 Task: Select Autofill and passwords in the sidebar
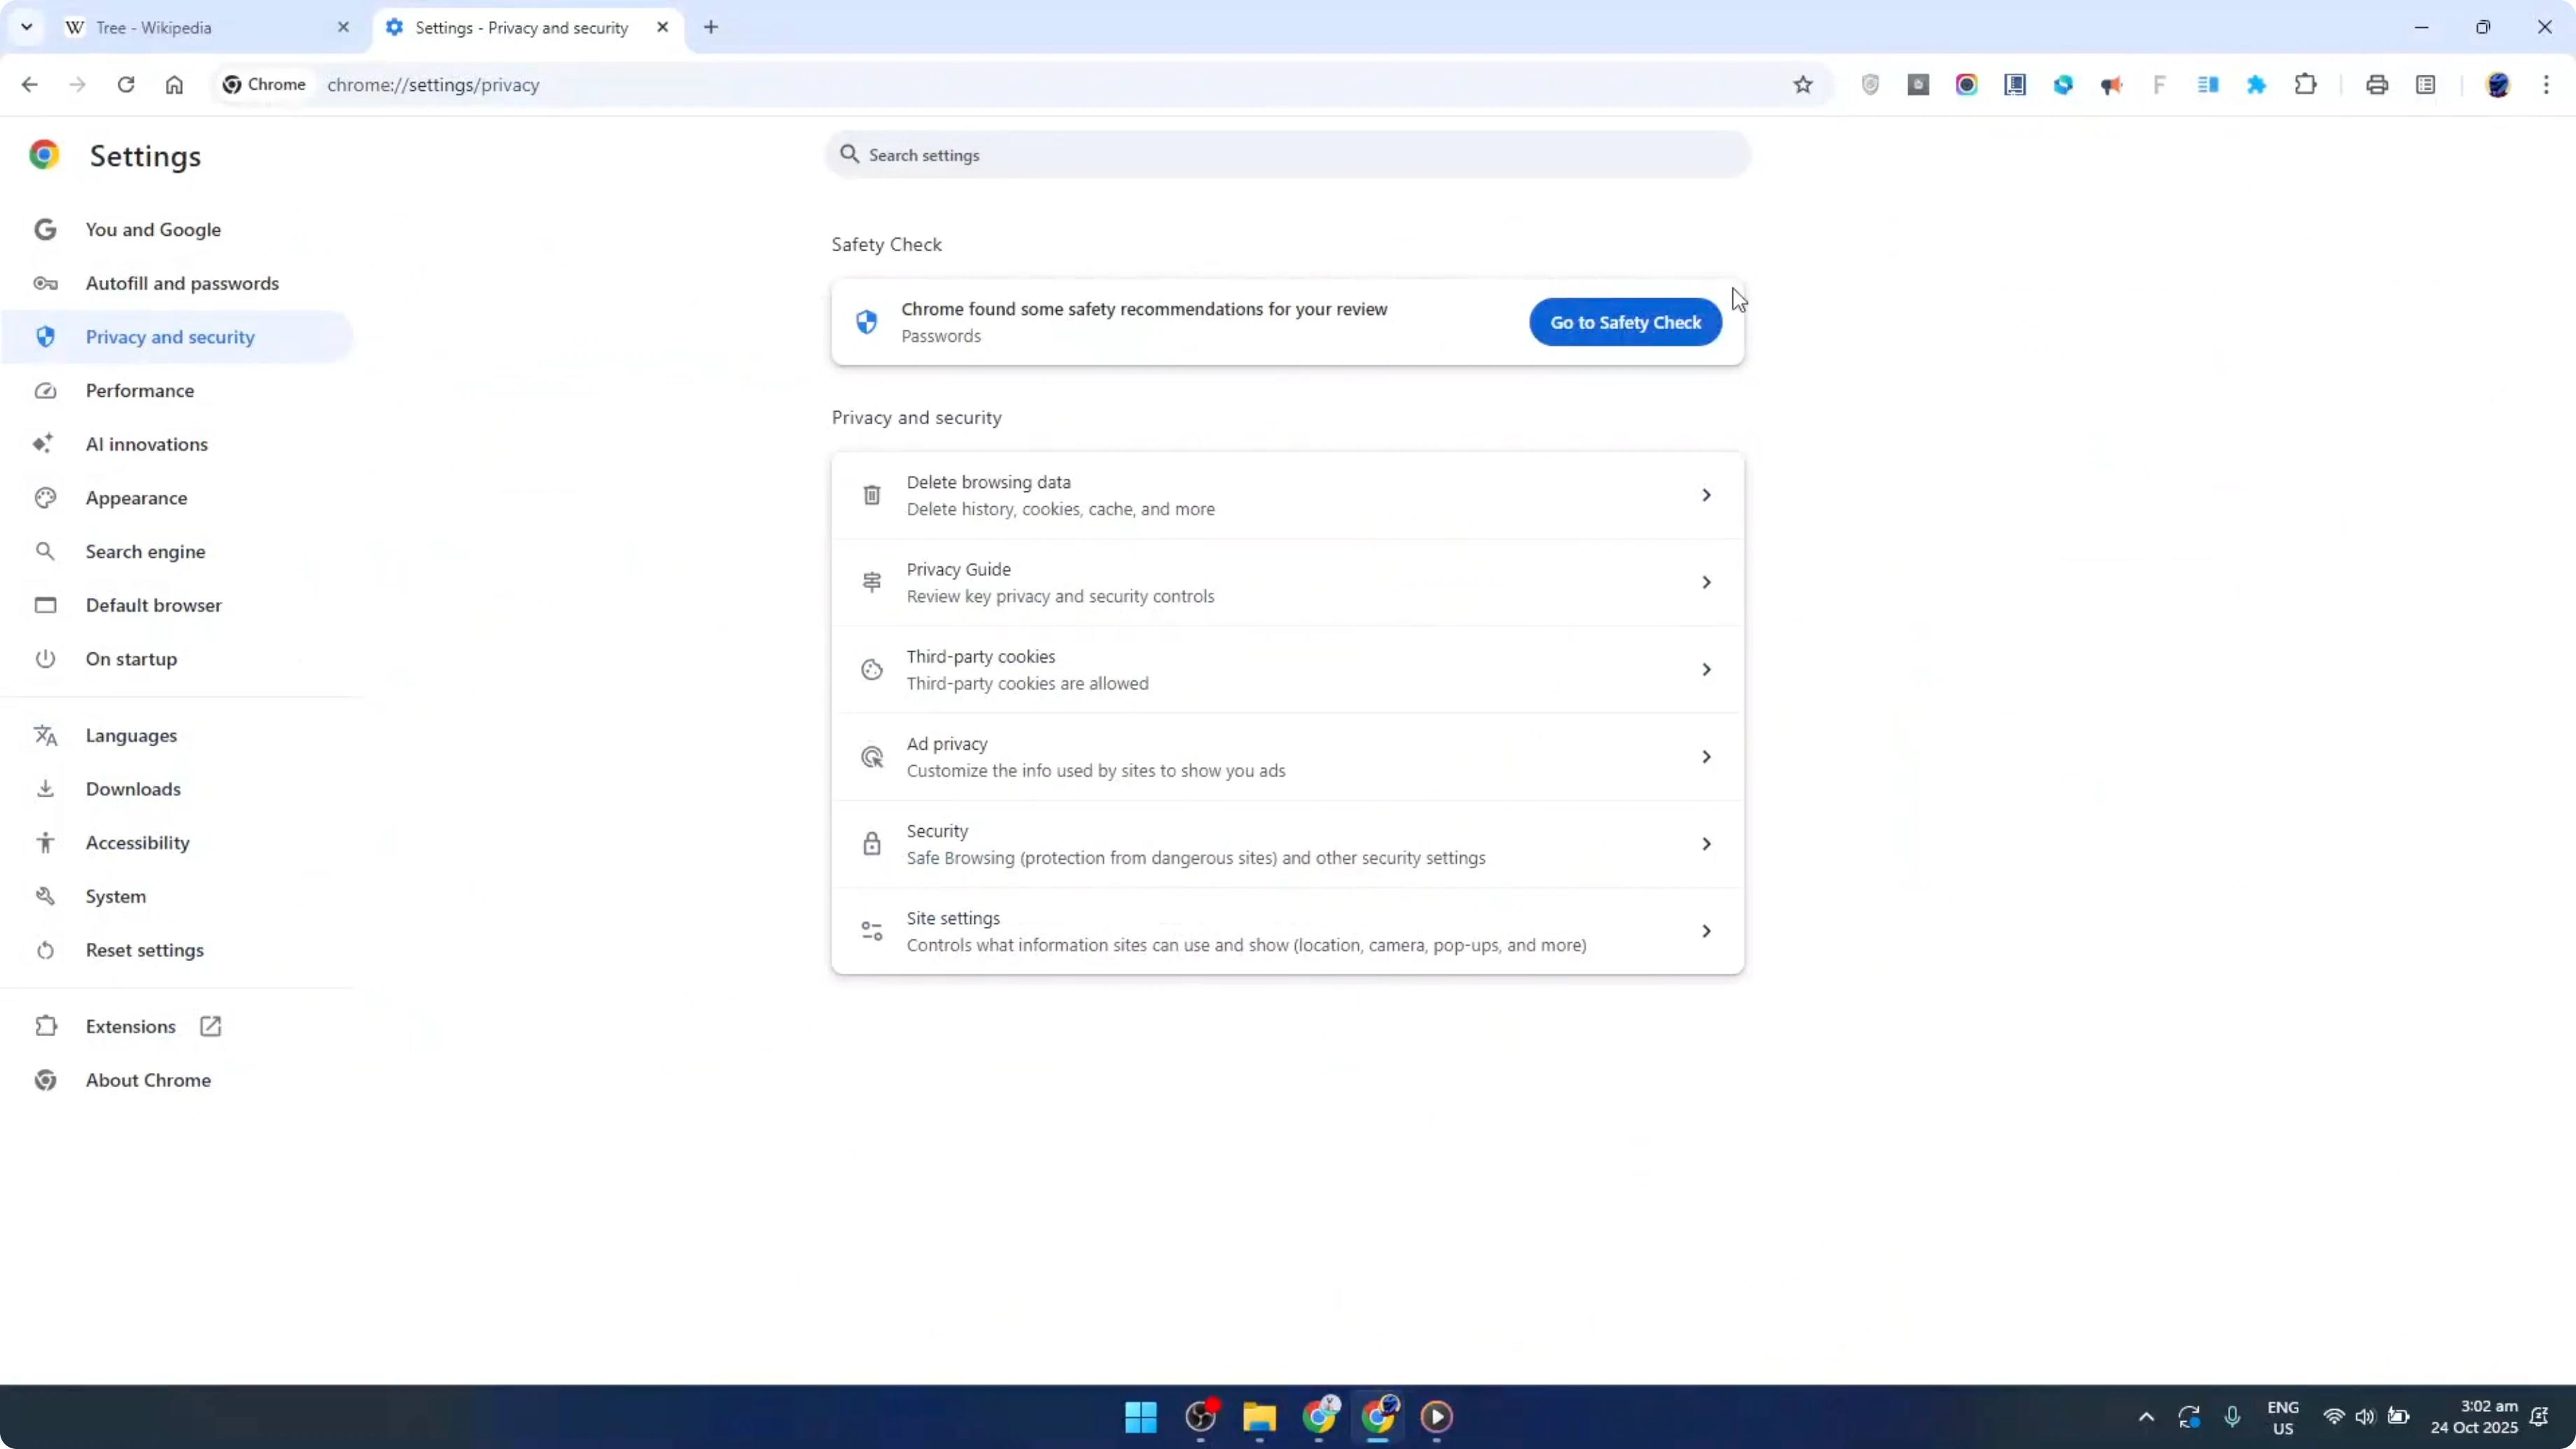[x=182, y=283]
